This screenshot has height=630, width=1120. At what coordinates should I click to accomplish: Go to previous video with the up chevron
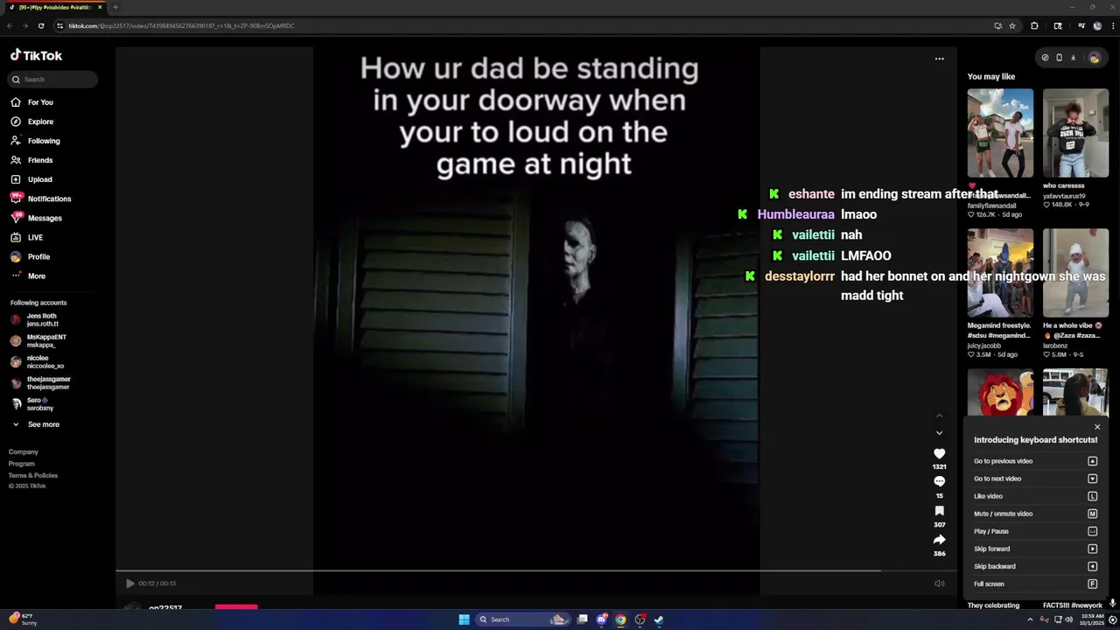tap(939, 416)
